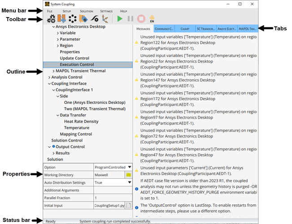Click the System Coupling title bar app icon

47,4
